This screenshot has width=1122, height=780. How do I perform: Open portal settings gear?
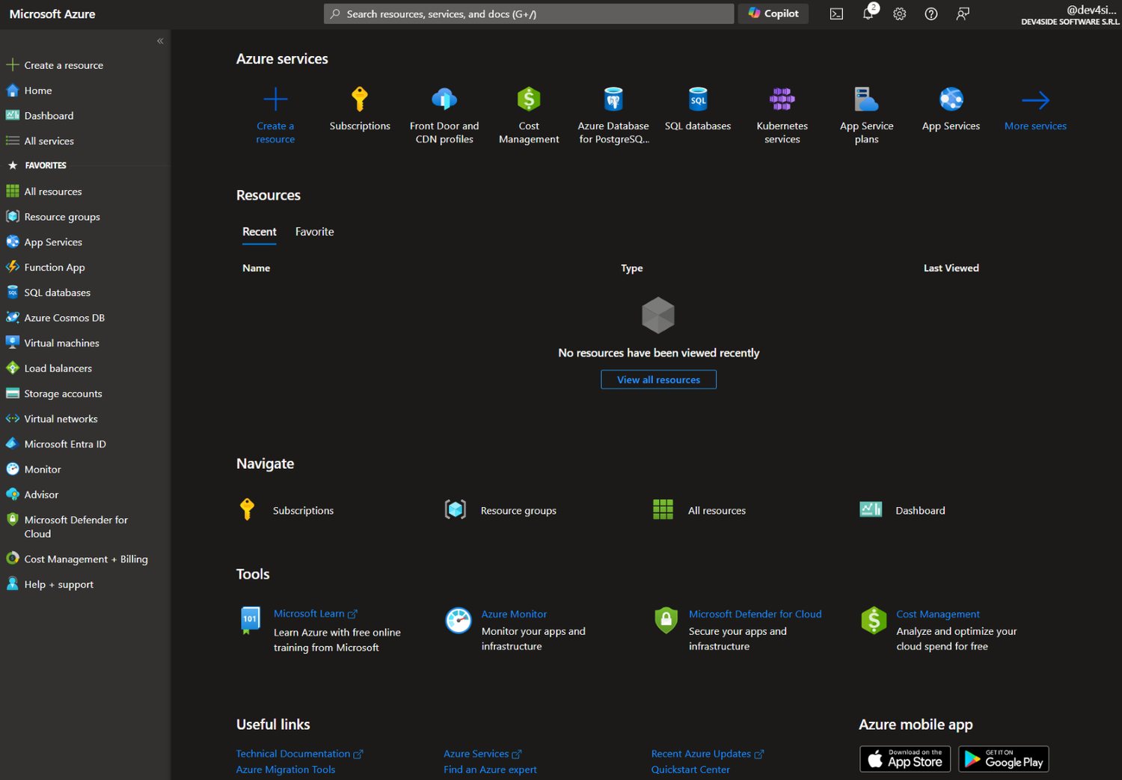tap(900, 14)
